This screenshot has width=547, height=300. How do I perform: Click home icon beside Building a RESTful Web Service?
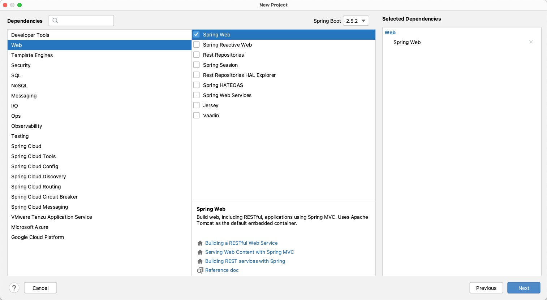pos(200,243)
